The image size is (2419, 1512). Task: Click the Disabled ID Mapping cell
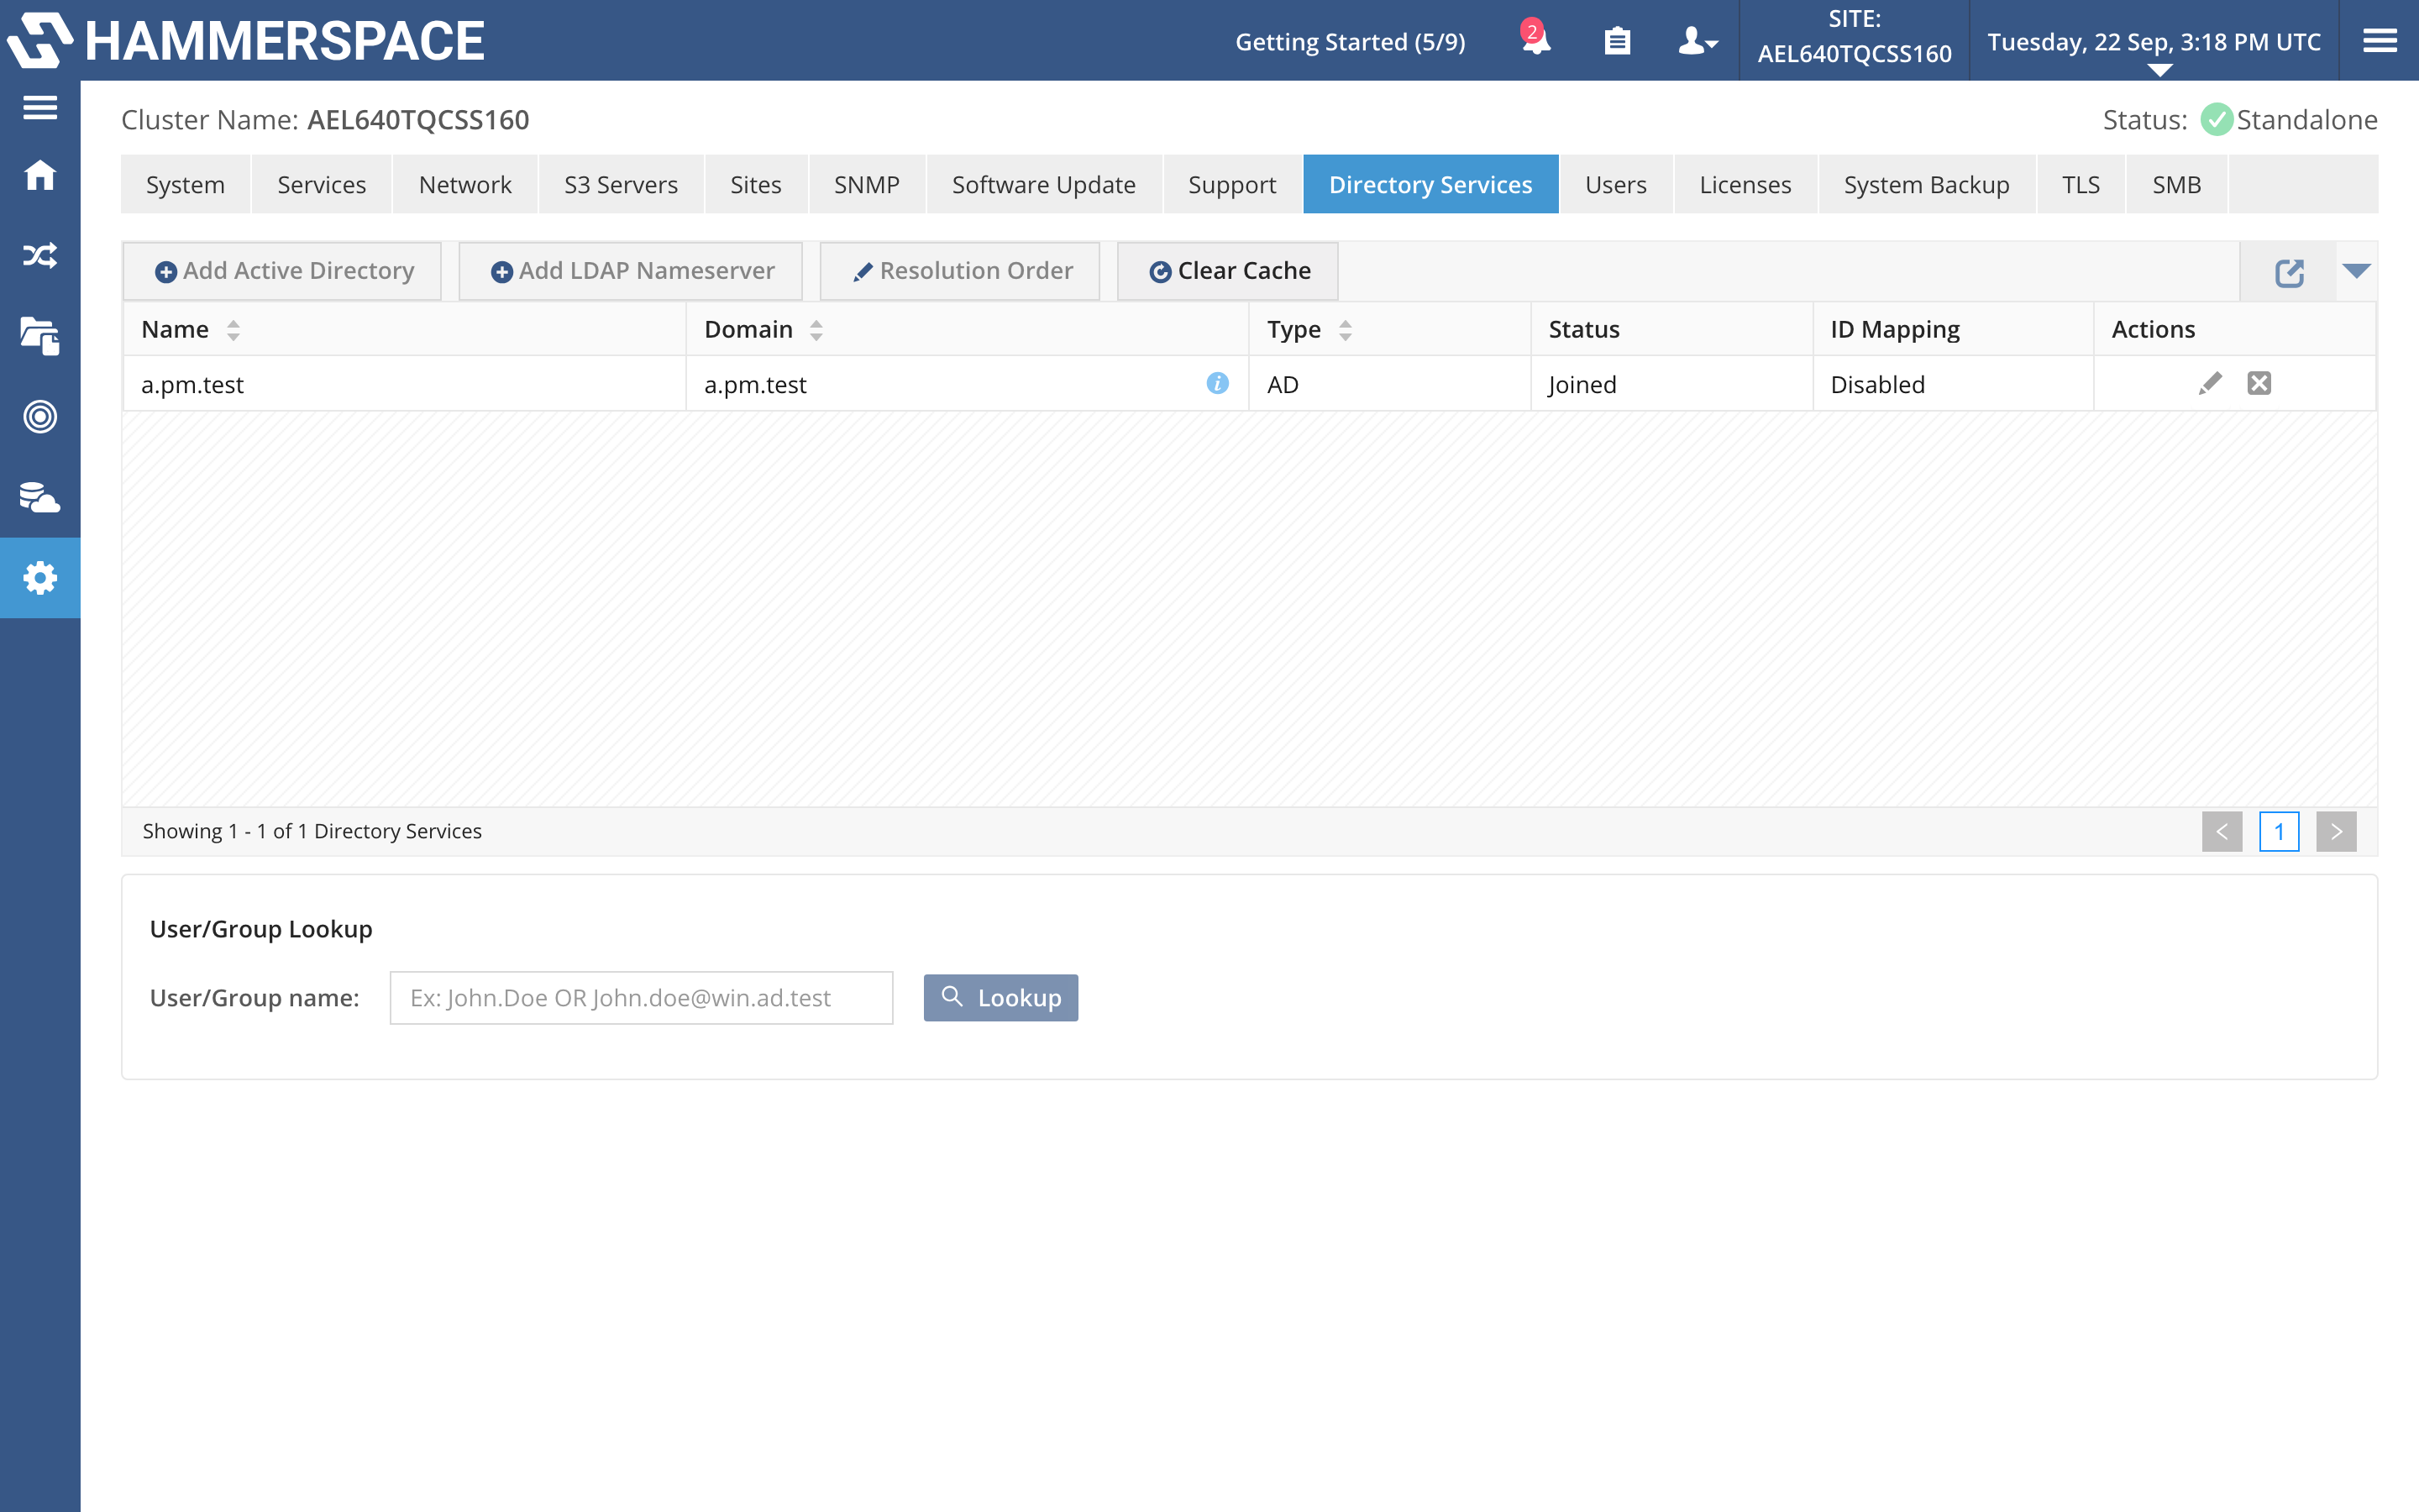(x=1953, y=384)
